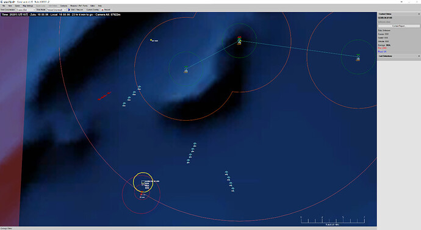The height and width of the screenshot is (230, 421).
Task: Click the Contact Report button
Action: click(x=398, y=26)
